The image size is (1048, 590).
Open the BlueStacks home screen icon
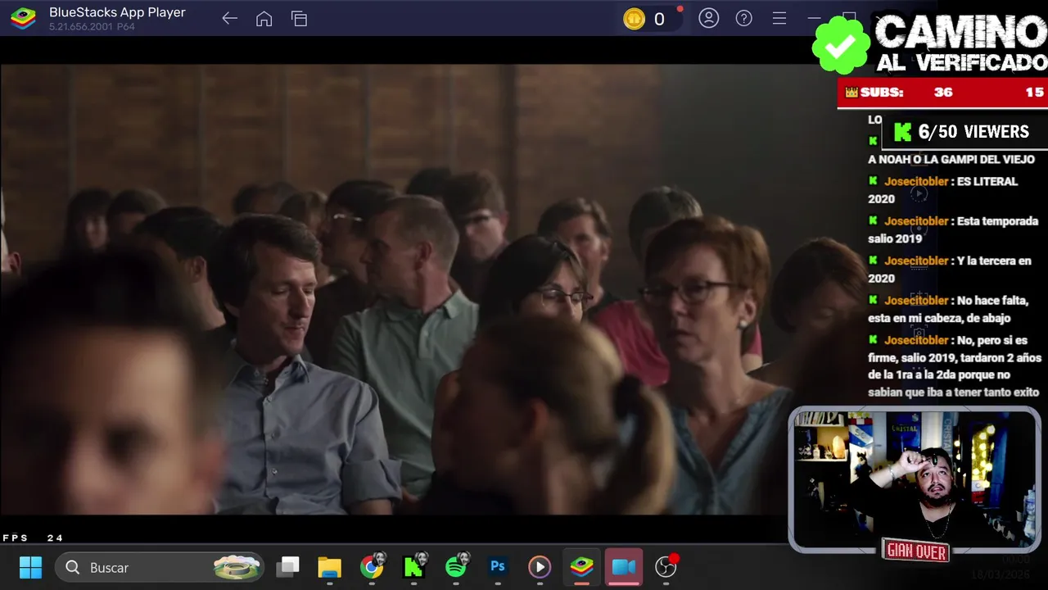264,19
